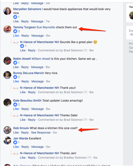Open Sue Reynolds tagged profile link
Image resolution: width=133 pixels, height=166 pixels.
click(46, 27)
